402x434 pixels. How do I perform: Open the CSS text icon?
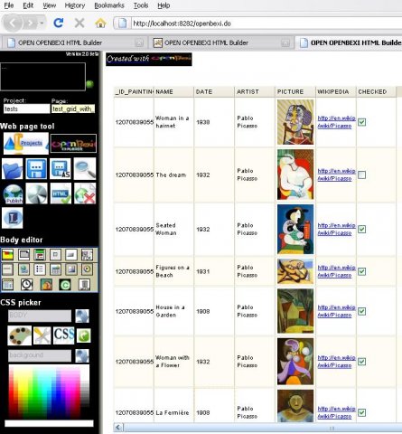(63, 335)
